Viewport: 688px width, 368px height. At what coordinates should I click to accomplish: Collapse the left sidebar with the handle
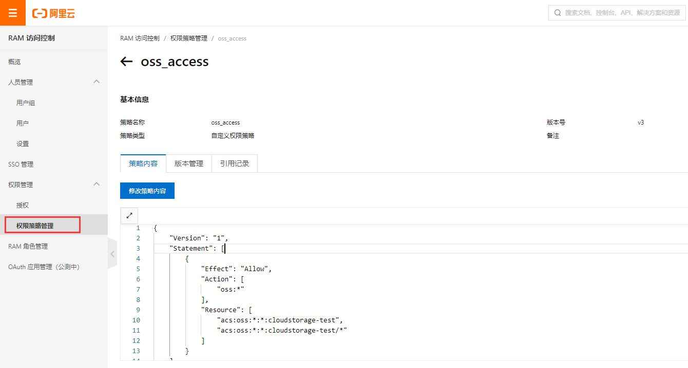coord(112,253)
